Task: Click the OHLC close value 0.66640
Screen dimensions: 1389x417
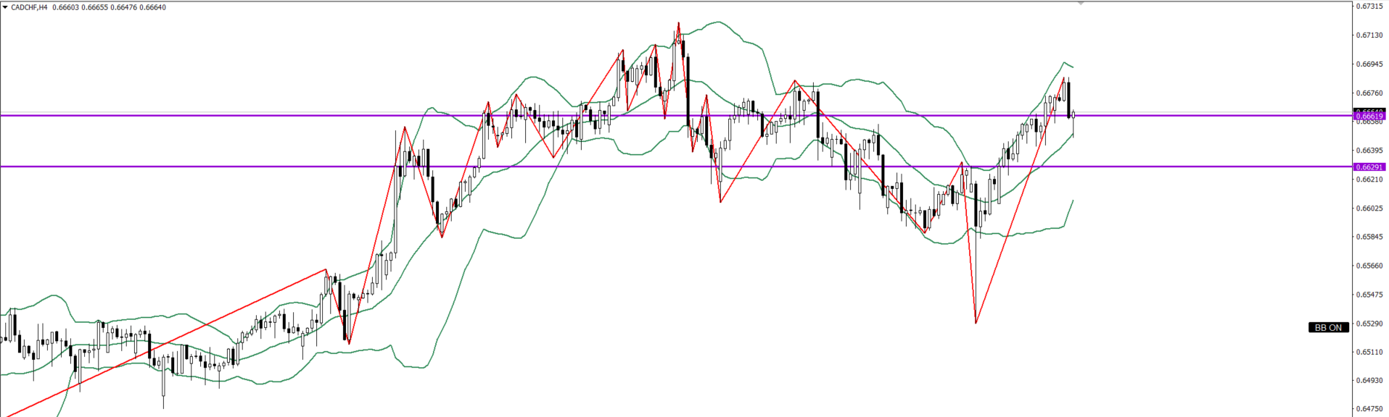Action: click(152, 7)
